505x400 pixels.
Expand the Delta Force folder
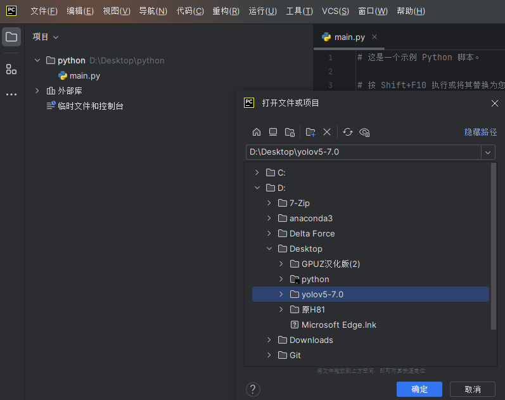[269, 233]
